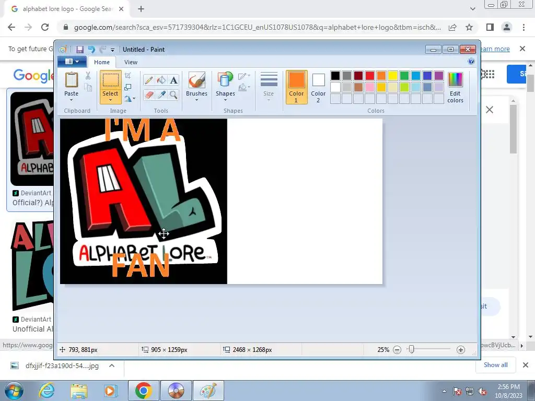The height and width of the screenshot is (401, 535).
Task: Choose the Fill with color bucket tool
Action: [x=161, y=80]
